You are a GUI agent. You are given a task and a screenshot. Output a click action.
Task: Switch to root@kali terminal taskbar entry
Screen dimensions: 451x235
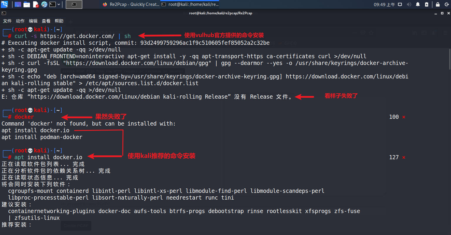click(190, 4)
